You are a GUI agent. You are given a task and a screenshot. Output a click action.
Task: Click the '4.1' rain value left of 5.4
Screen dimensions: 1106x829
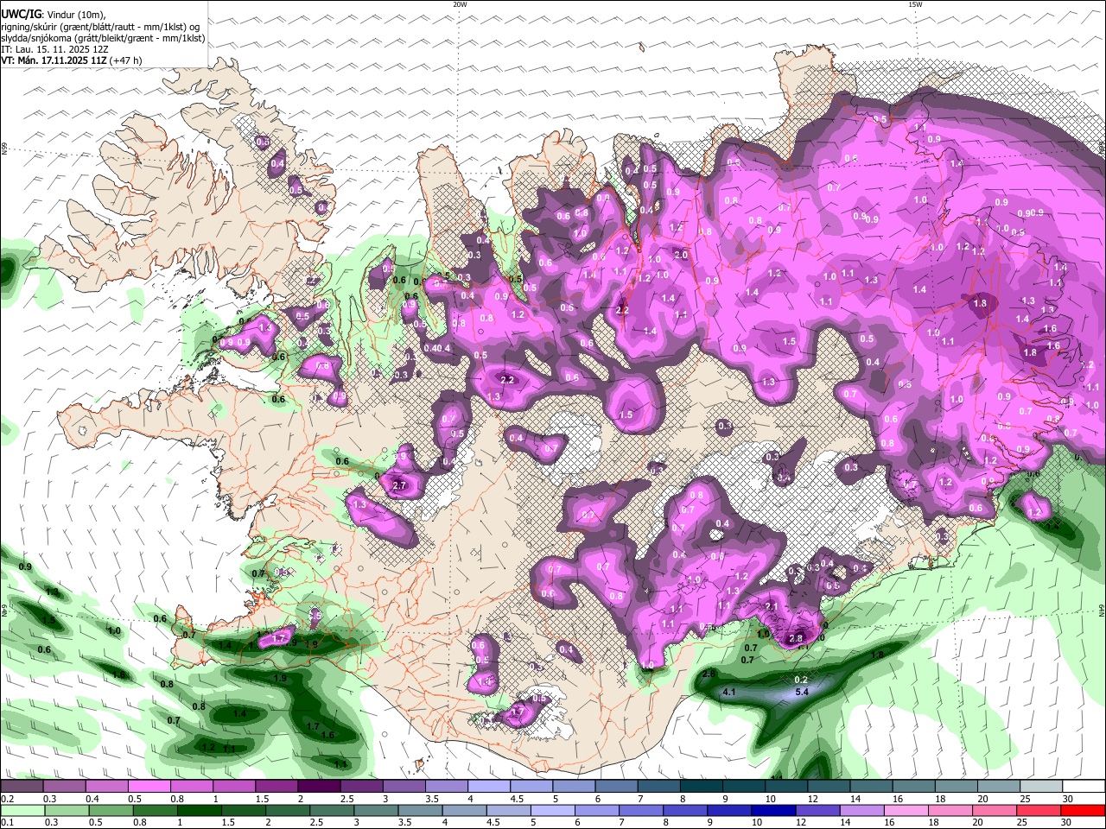pos(728,692)
